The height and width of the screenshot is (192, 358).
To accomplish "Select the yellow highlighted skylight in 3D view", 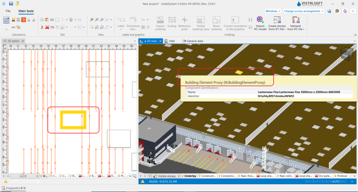I will pyautogui.click(x=239, y=72).
